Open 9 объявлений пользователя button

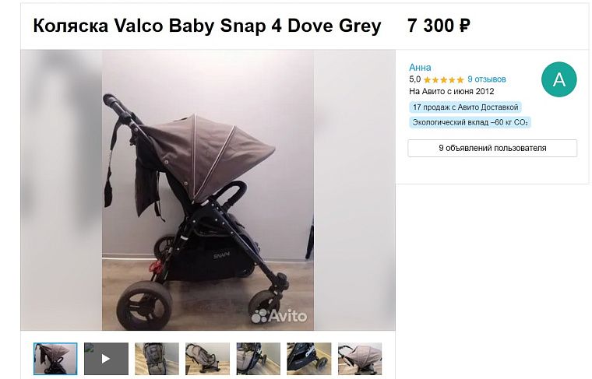(x=492, y=148)
